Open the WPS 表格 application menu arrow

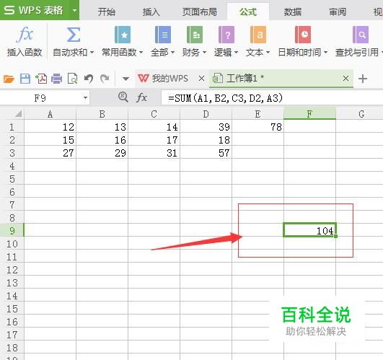pyautogui.click(x=74, y=10)
